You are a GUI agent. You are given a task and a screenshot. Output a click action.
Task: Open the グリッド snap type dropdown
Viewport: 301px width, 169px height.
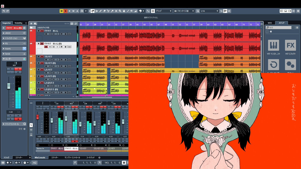point(164,11)
